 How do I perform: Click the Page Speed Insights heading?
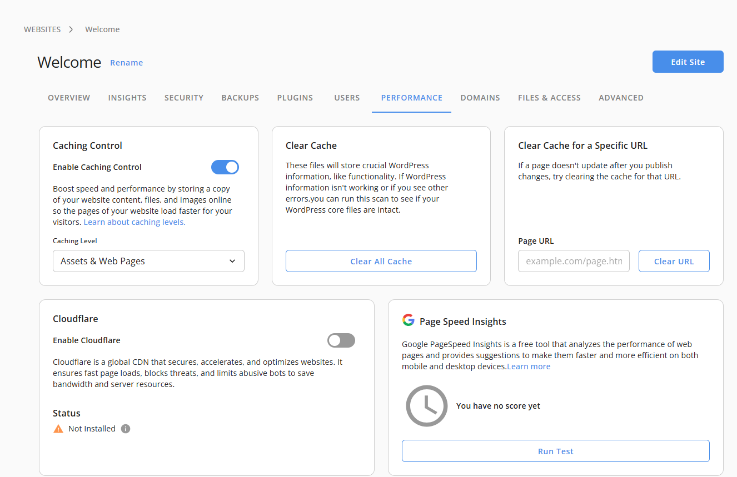[463, 322]
